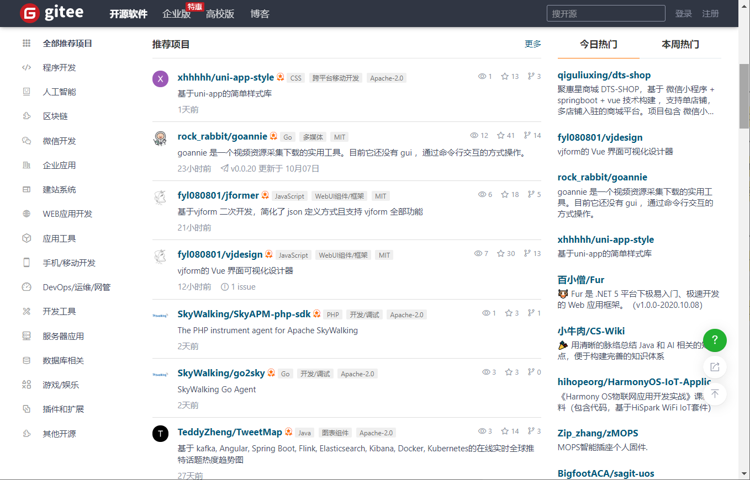
Task: Click the TeddyZheng black T avatar
Action: tap(160, 434)
